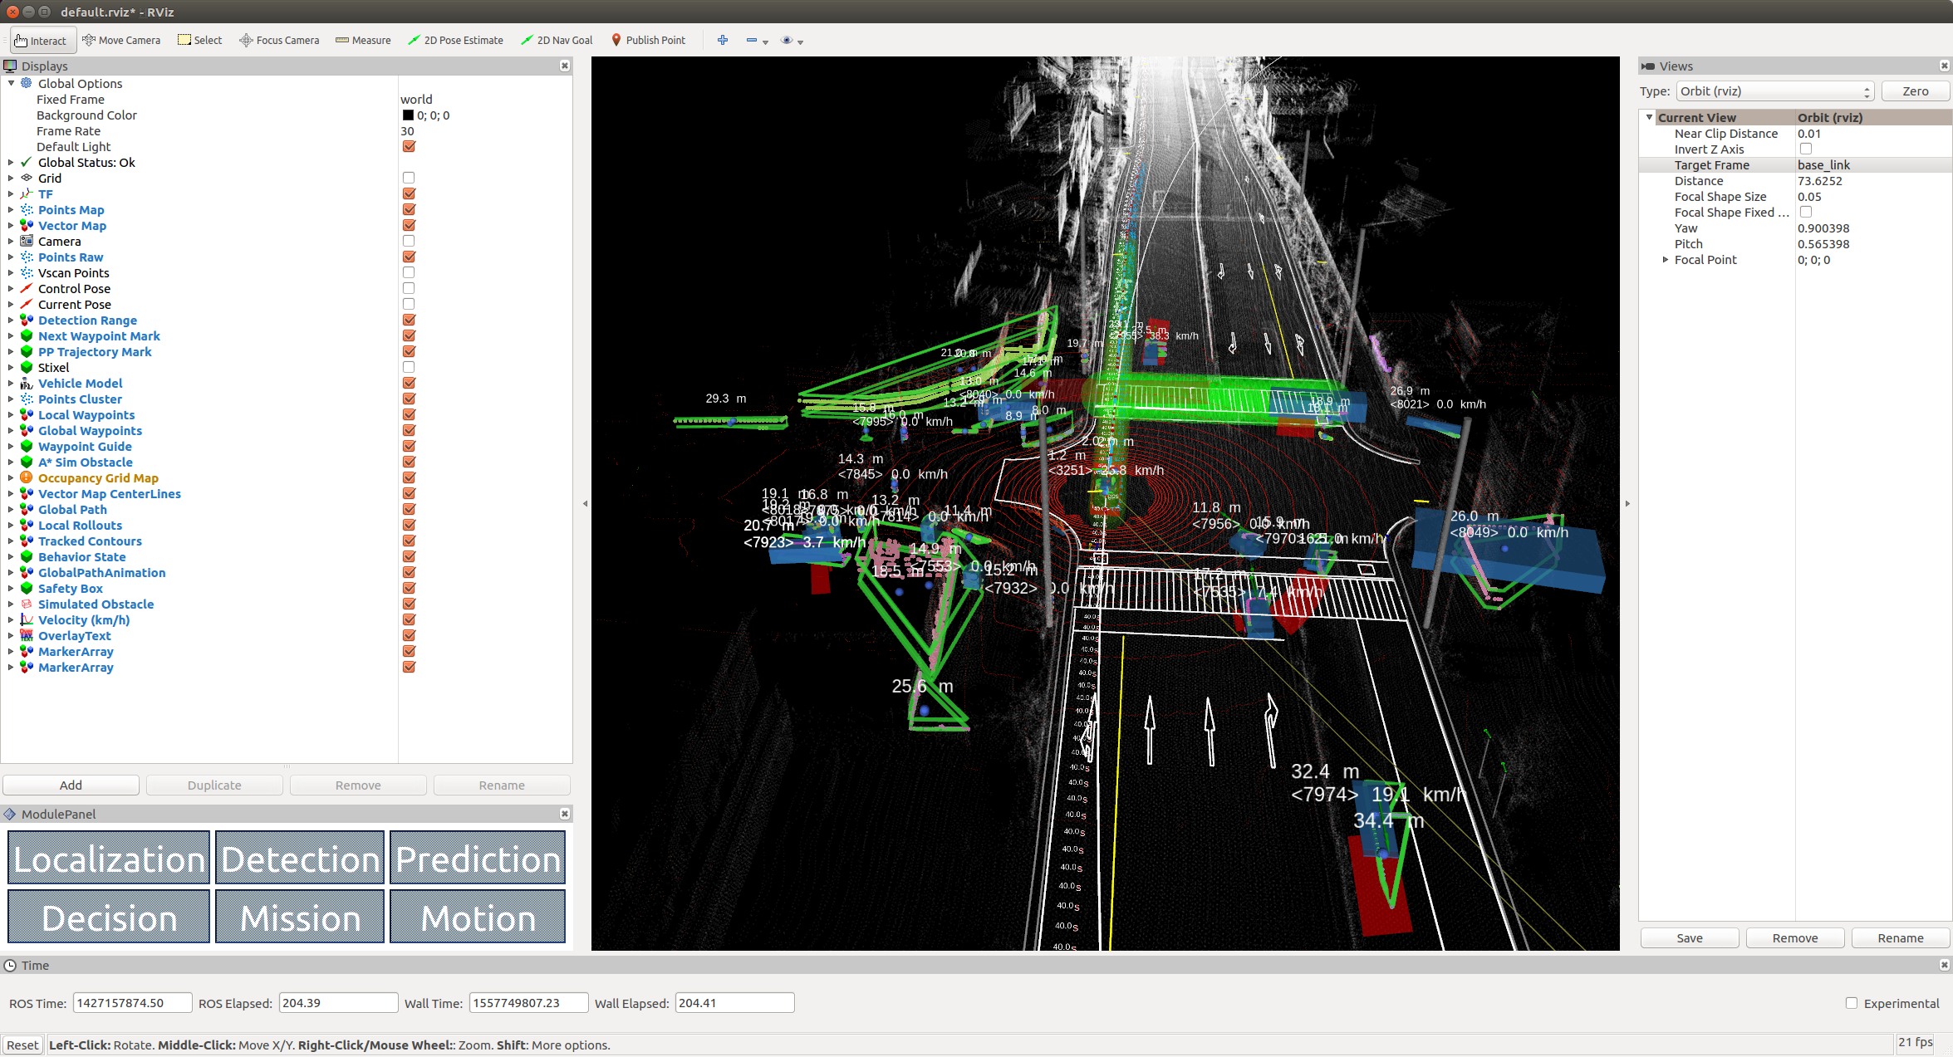
Task: Open the Detection module tab
Action: tap(300, 858)
